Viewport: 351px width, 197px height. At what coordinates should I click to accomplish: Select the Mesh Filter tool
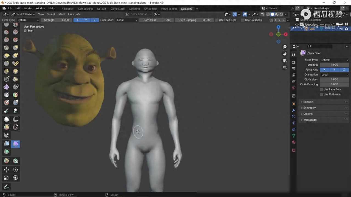click(x=7, y=144)
